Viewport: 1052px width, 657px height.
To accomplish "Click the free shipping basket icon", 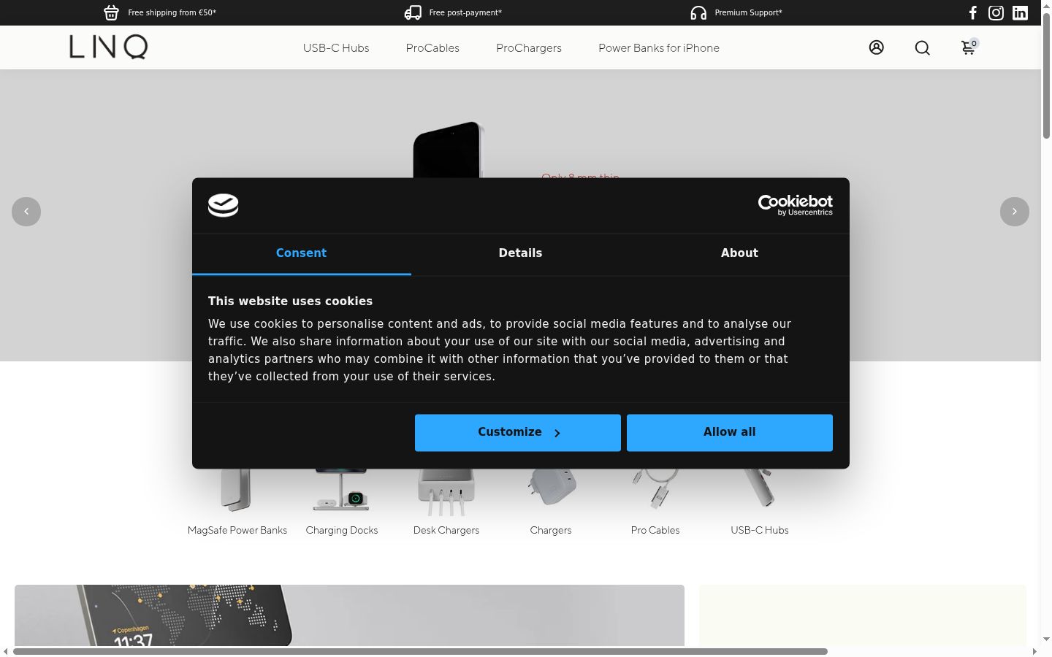I will (x=111, y=12).
